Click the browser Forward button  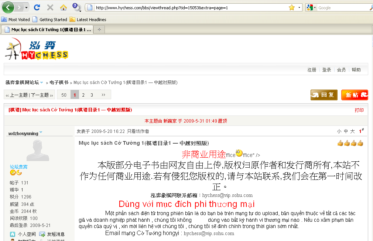coord(19,8)
